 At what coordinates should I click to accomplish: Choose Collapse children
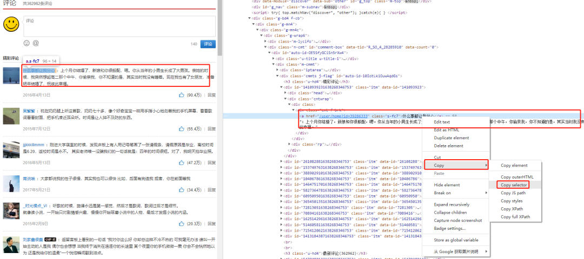click(450, 213)
